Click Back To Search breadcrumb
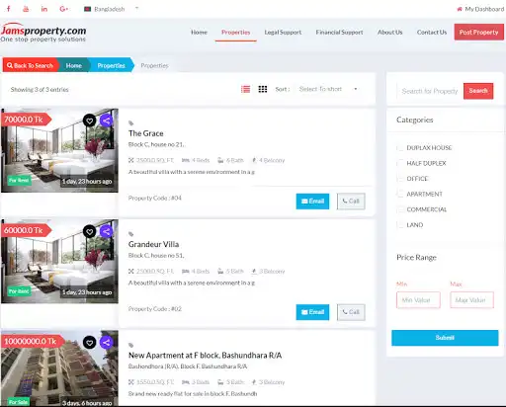Image resolution: width=506 pixels, height=407 pixels. (x=30, y=65)
